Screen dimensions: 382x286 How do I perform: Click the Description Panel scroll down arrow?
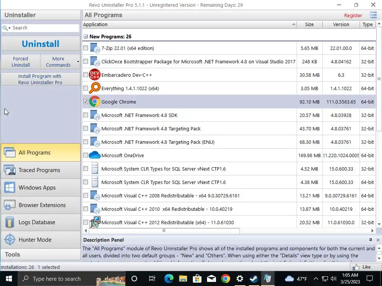coord(379,258)
